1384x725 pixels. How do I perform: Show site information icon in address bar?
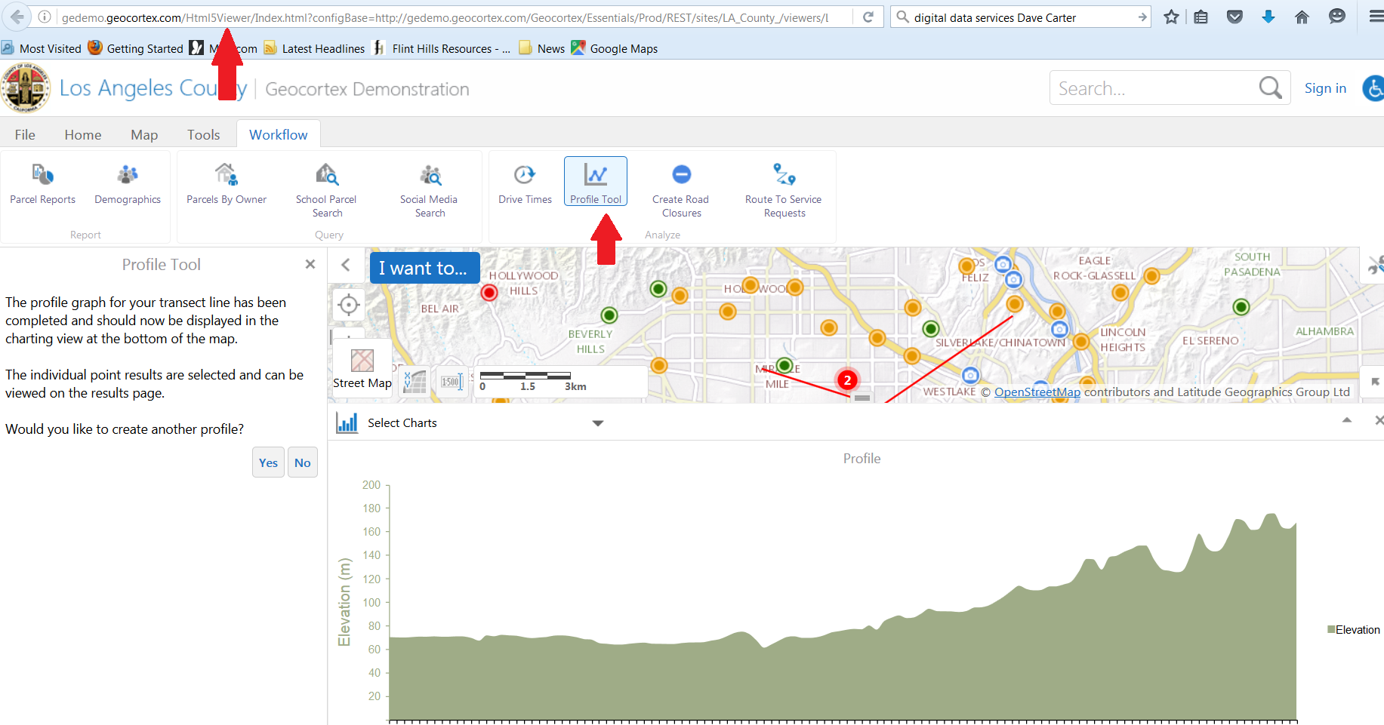45,17
